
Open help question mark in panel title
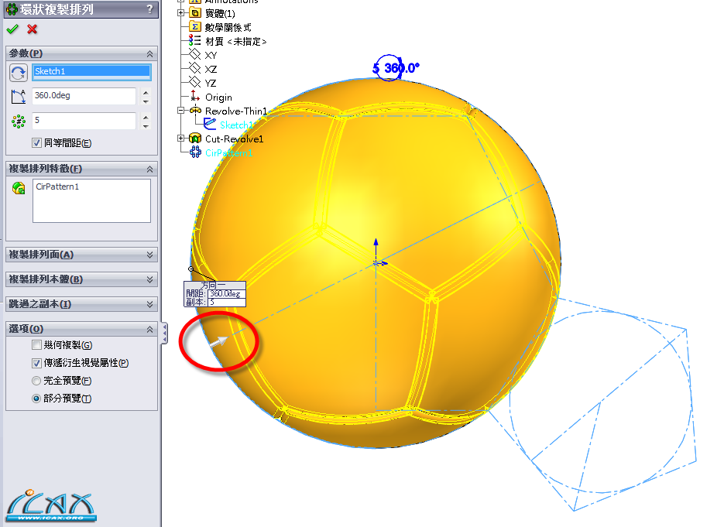tap(149, 9)
